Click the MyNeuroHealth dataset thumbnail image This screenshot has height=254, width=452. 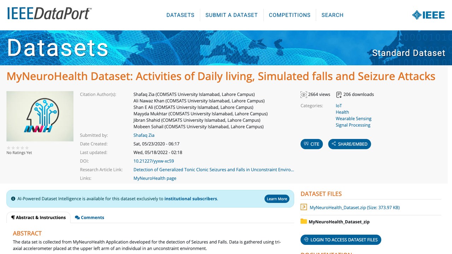40,116
